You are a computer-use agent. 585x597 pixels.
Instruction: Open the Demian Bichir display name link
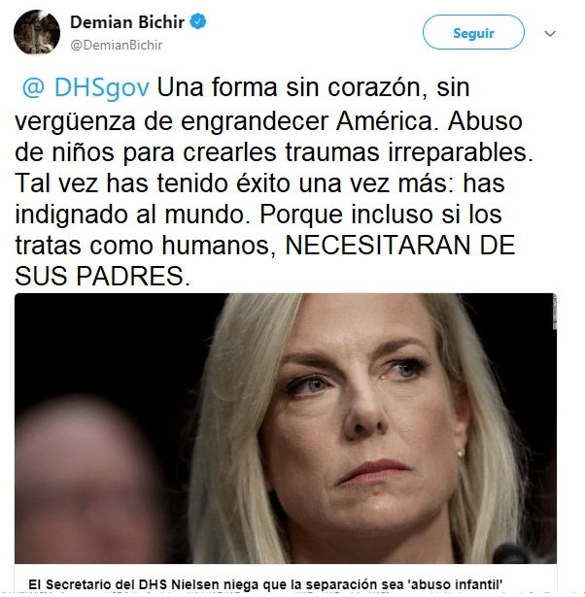tap(127, 22)
